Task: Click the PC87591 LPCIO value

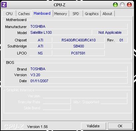Action: tap(78, 53)
